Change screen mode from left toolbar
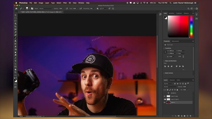This screenshot has height=119, width=212. click(x=16, y=87)
